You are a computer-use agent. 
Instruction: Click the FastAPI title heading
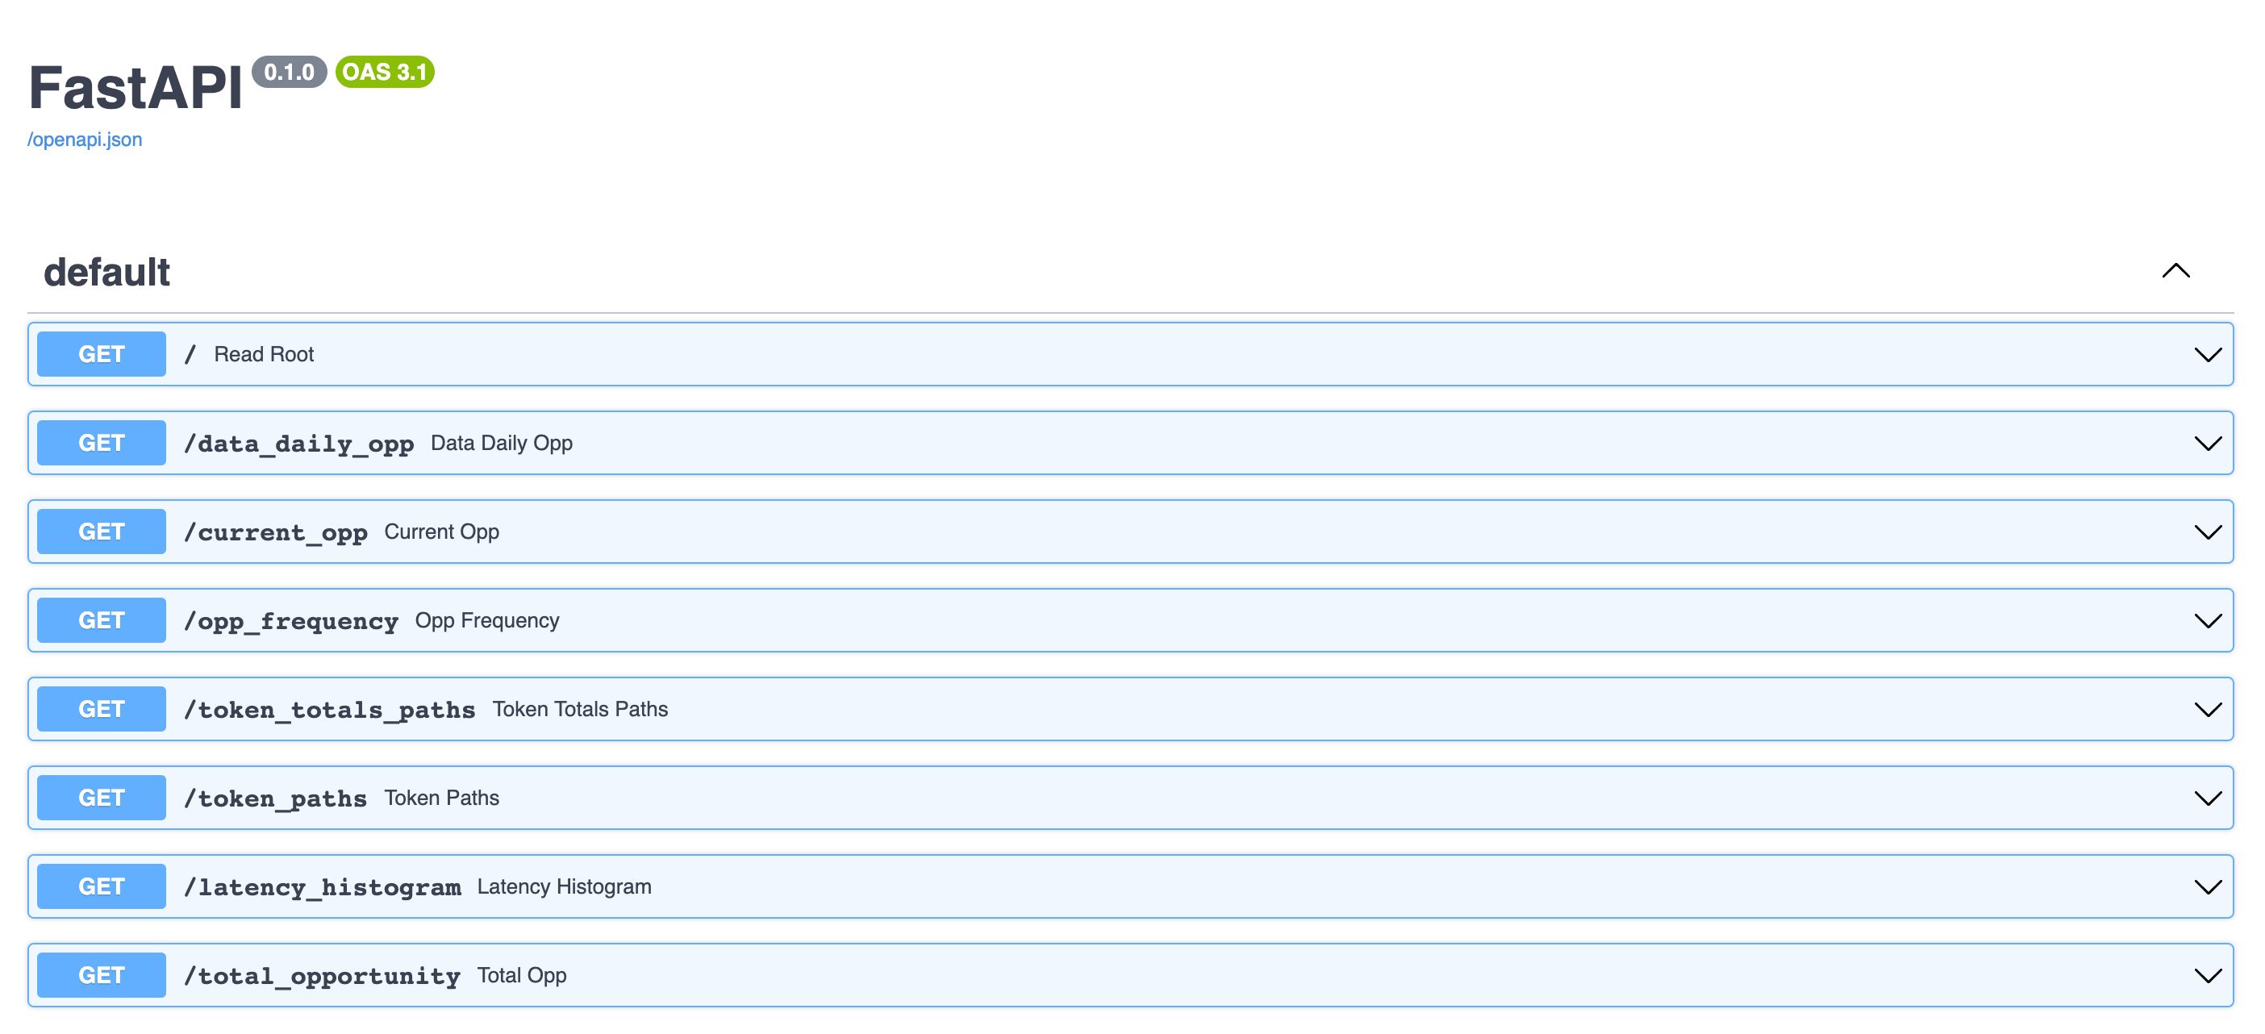pyautogui.click(x=135, y=88)
